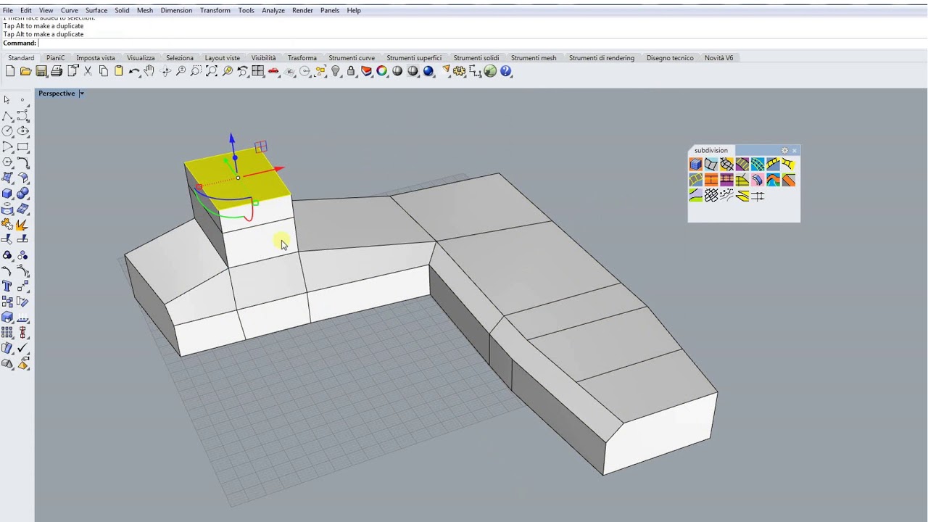
Task: Switch to the Imposta vista tab
Action: (x=96, y=58)
